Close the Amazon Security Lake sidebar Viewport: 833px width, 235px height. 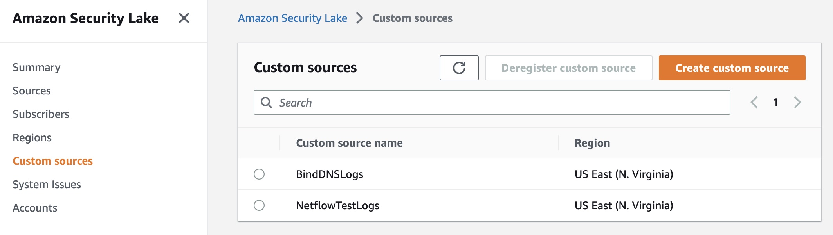click(x=184, y=18)
